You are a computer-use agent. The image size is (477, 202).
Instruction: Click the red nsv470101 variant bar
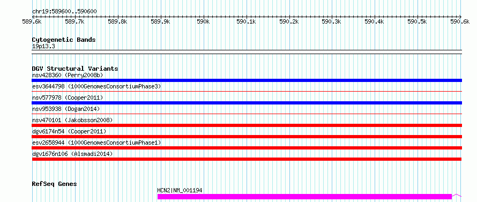[x=247, y=125]
